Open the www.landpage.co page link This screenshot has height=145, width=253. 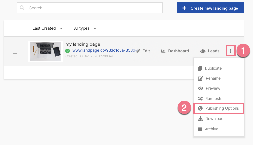click(x=104, y=50)
